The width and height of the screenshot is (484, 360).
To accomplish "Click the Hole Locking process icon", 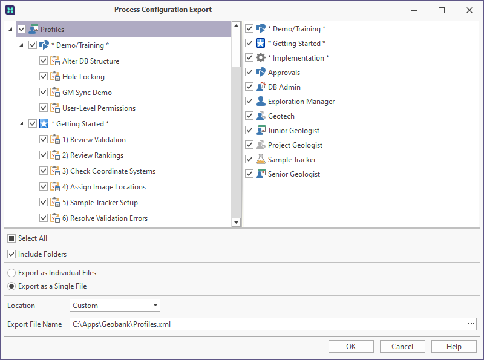I will click(x=55, y=77).
